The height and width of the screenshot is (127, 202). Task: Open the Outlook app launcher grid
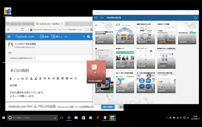point(9,37)
